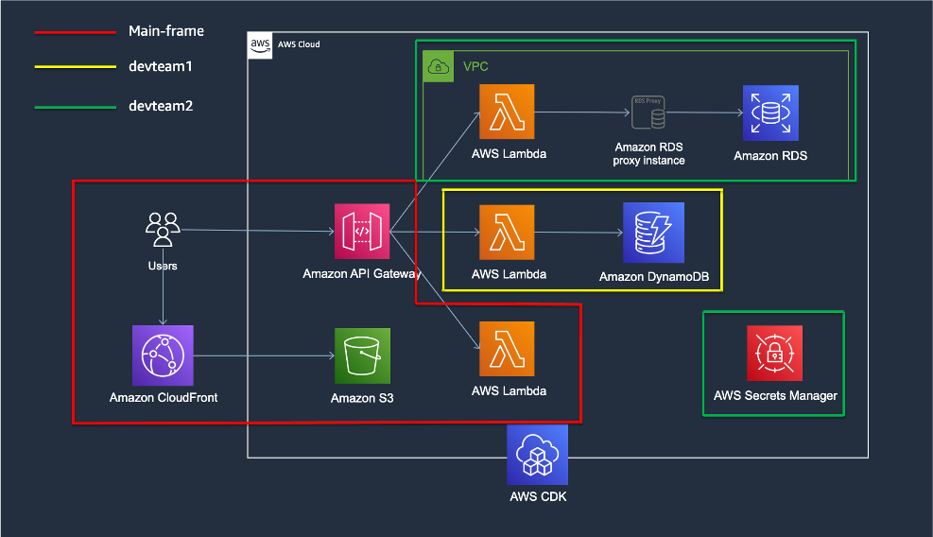
Task: Click the 'AWS CDK' label
Action: point(538,496)
